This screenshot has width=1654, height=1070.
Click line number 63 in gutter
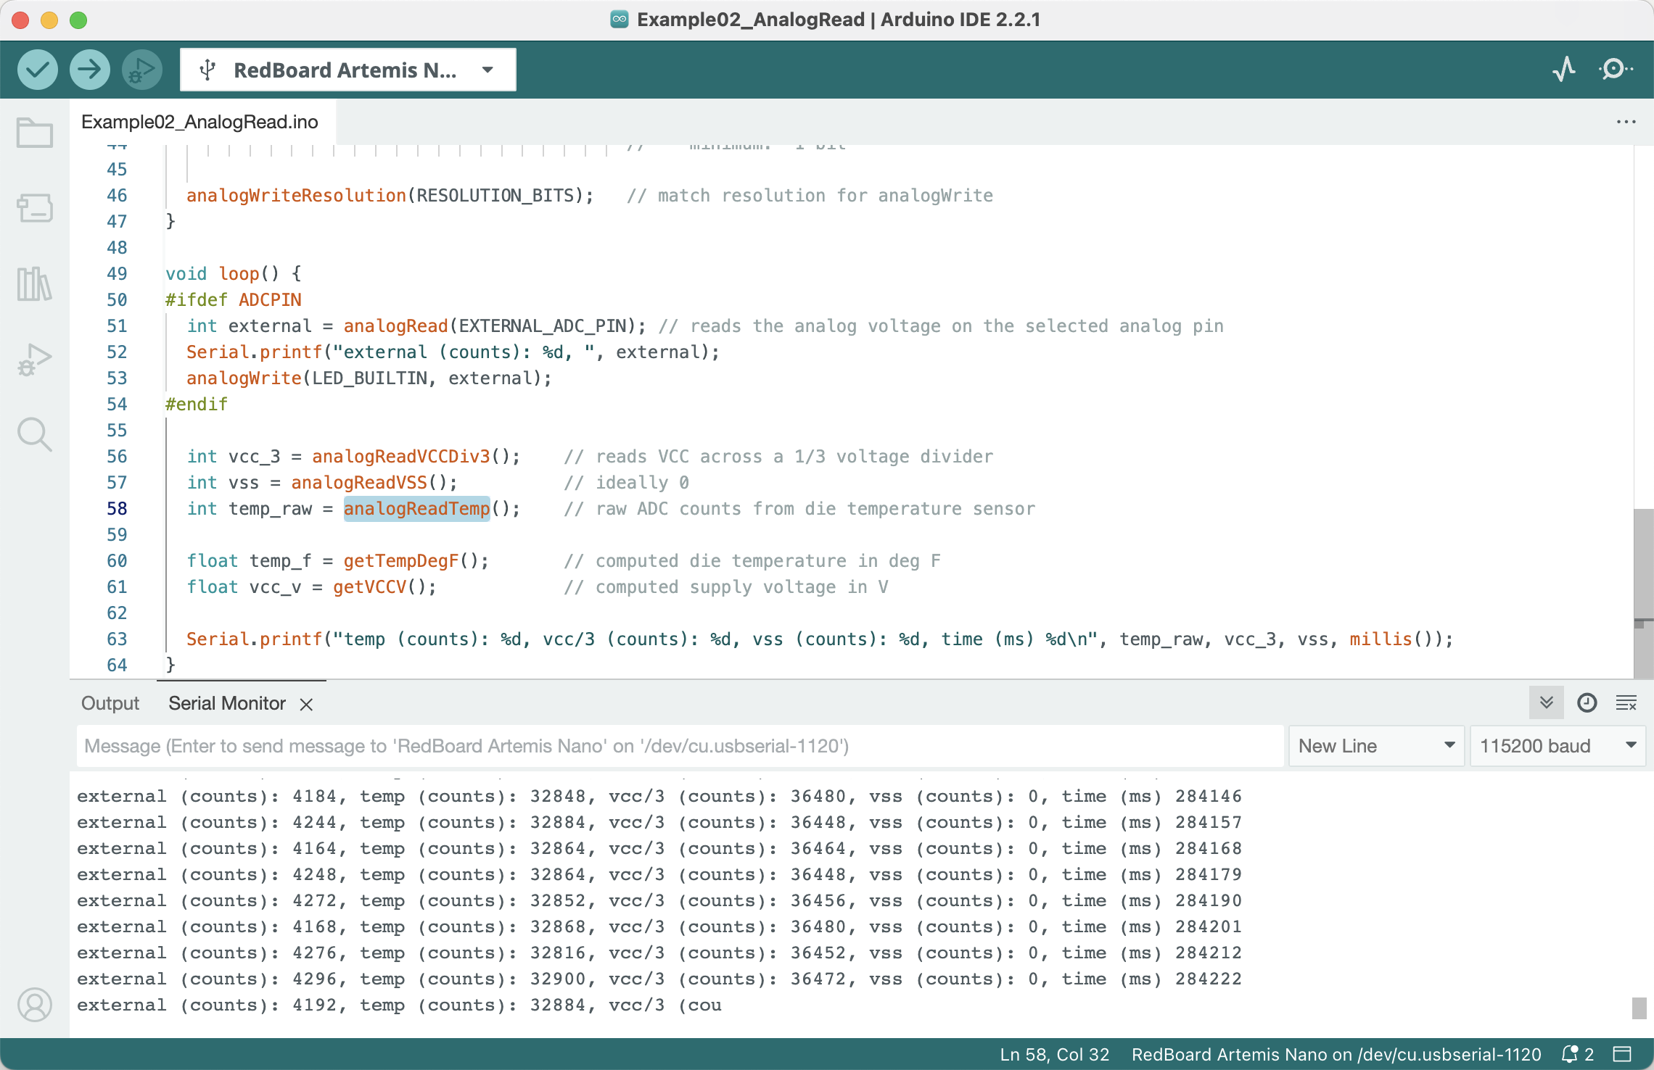117,639
